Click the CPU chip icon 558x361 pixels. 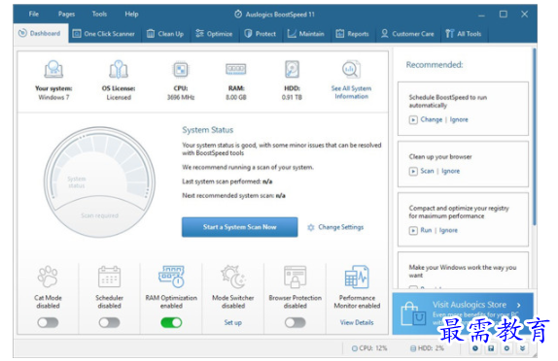point(181,69)
